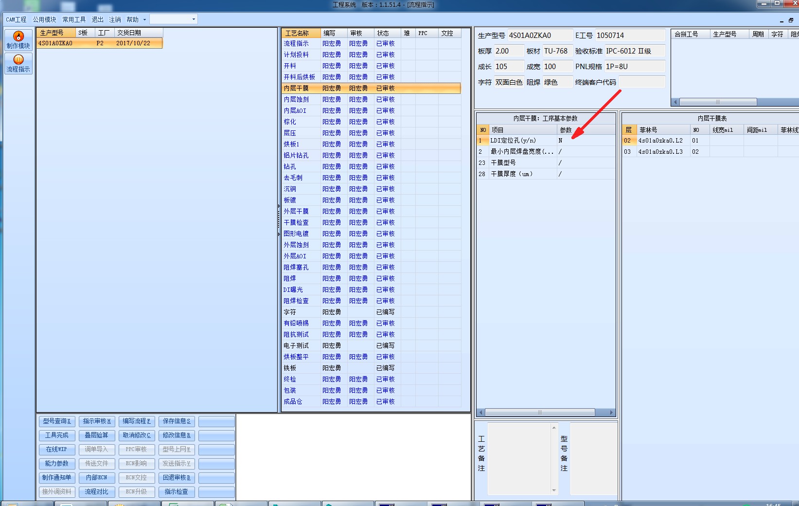Click the 回退审核B button
This screenshot has height=506, width=799.
tap(177, 478)
